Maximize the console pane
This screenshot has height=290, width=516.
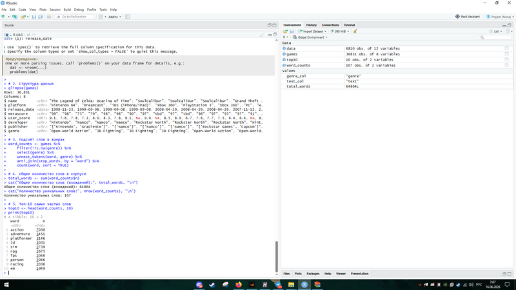[x=275, y=35]
